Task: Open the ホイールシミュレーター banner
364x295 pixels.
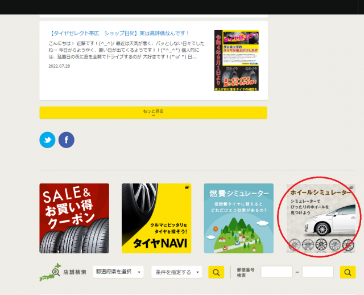Action: 320,218
